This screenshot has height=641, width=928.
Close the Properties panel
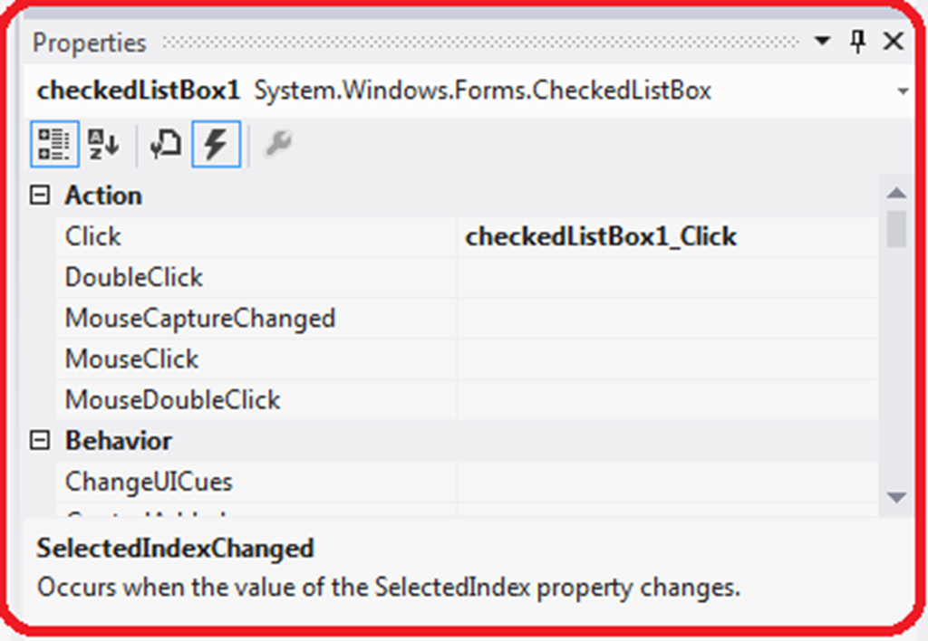pyautogui.click(x=893, y=42)
